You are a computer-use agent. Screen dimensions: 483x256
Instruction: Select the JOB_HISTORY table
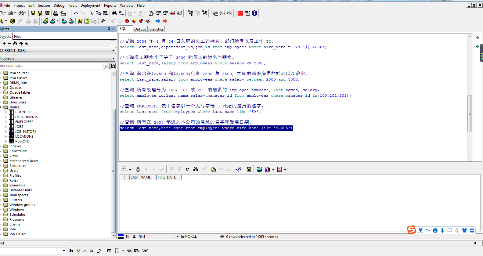tap(26, 132)
